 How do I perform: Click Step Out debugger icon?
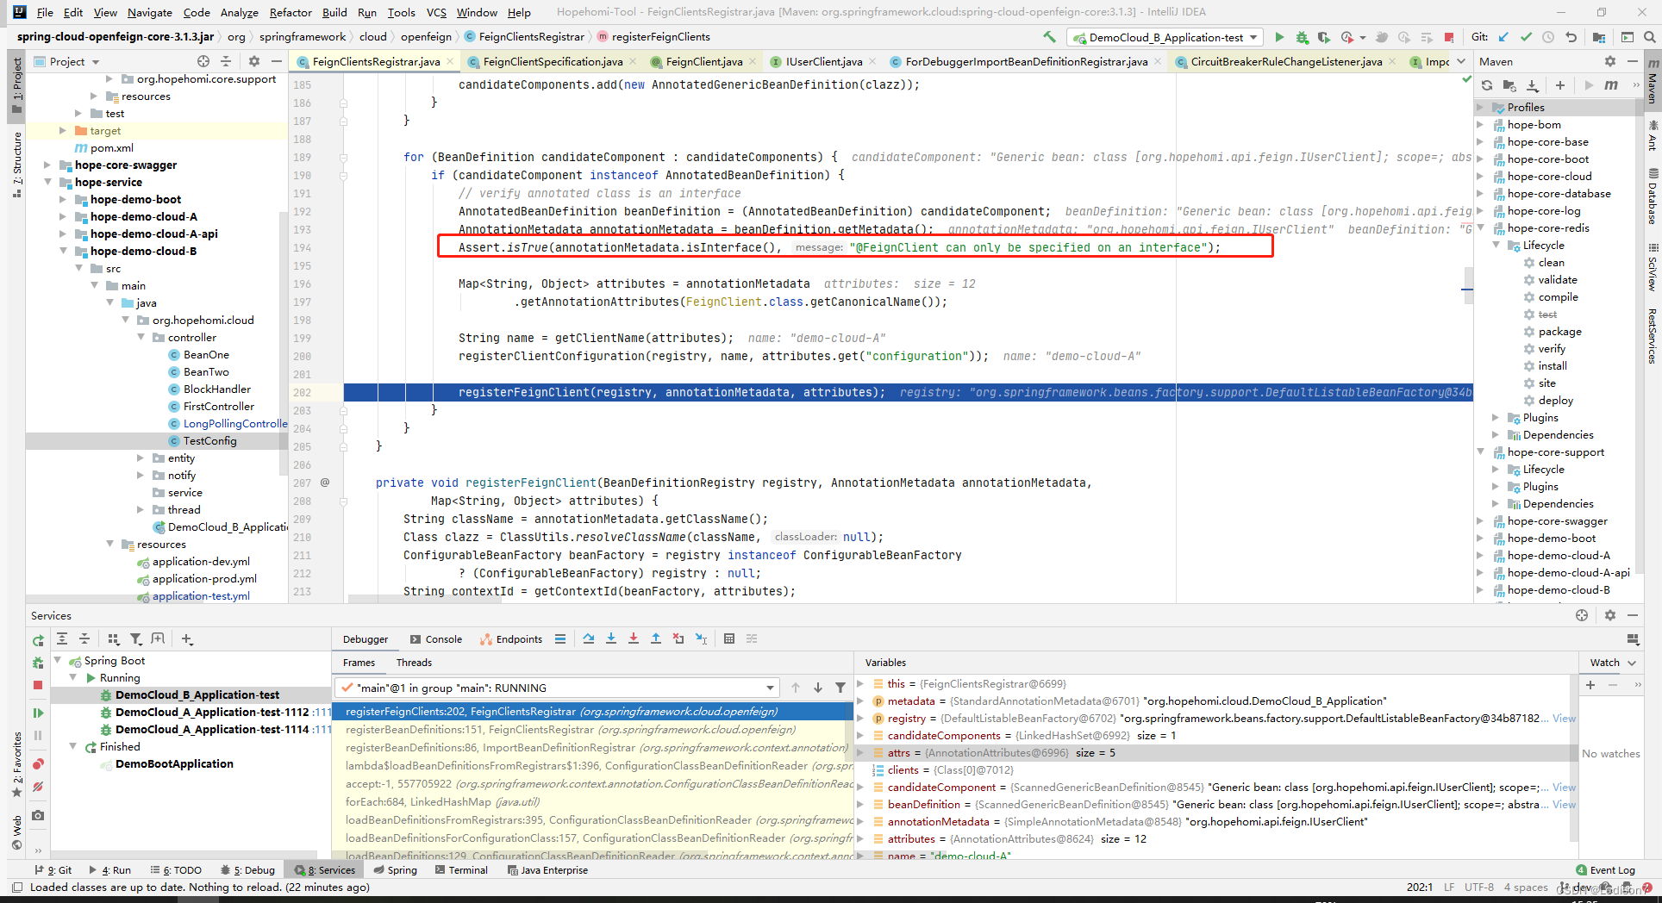656,638
